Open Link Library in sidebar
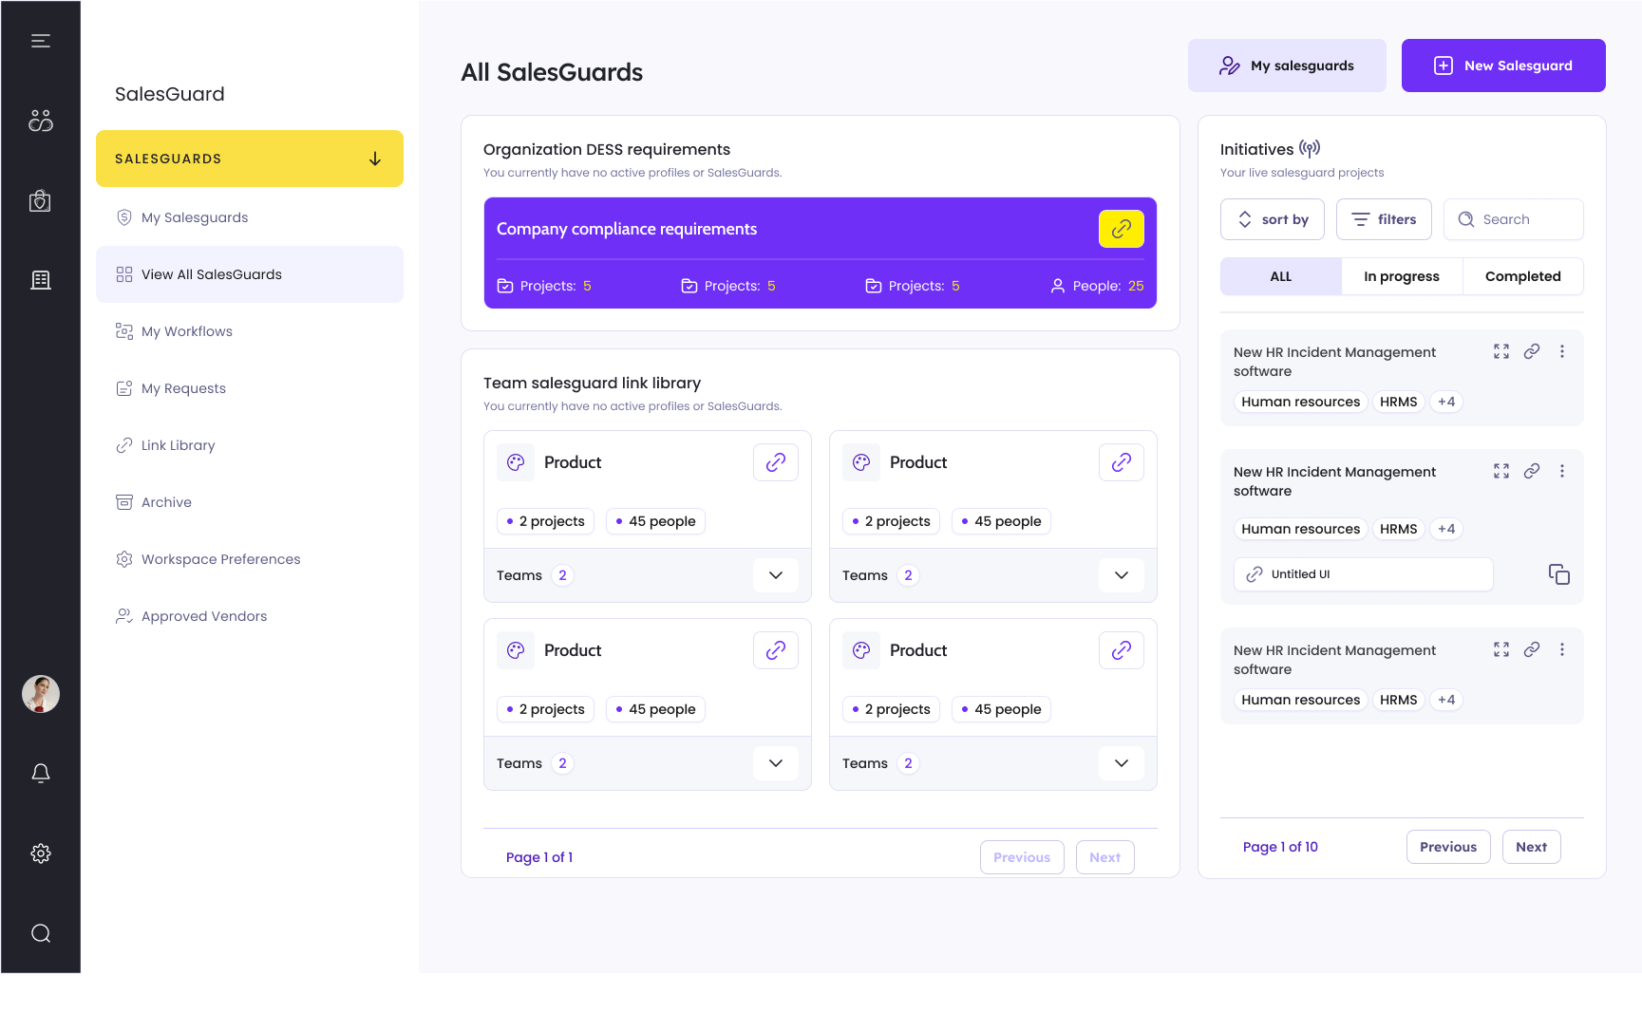1642x1031 pixels. [178, 445]
